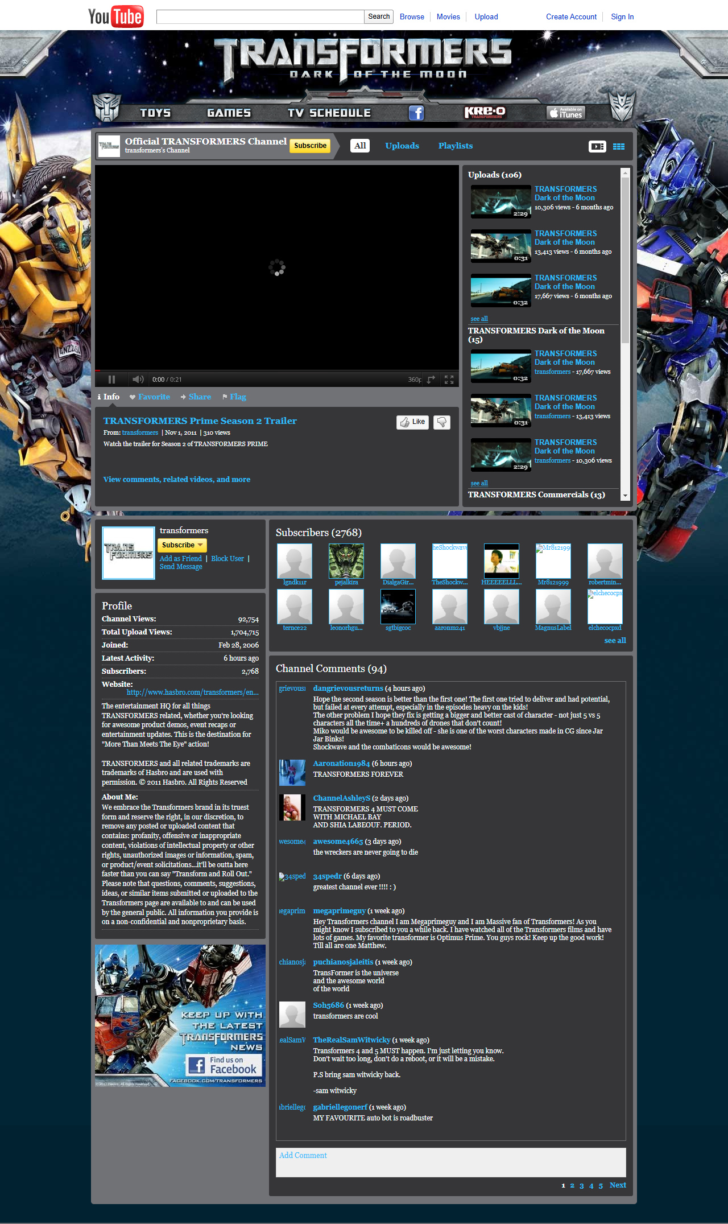The width and height of the screenshot is (728, 1224).
Task: Select the All tab
Action: [x=360, y=146]
